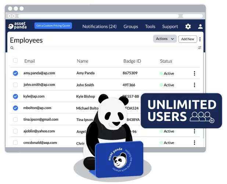The image size is (227, 184).
Task: Open the settings gear icon
Action: point(188,27)
